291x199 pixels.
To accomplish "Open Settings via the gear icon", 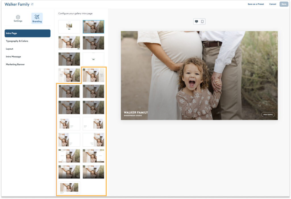I will click(x=18, y=18).
